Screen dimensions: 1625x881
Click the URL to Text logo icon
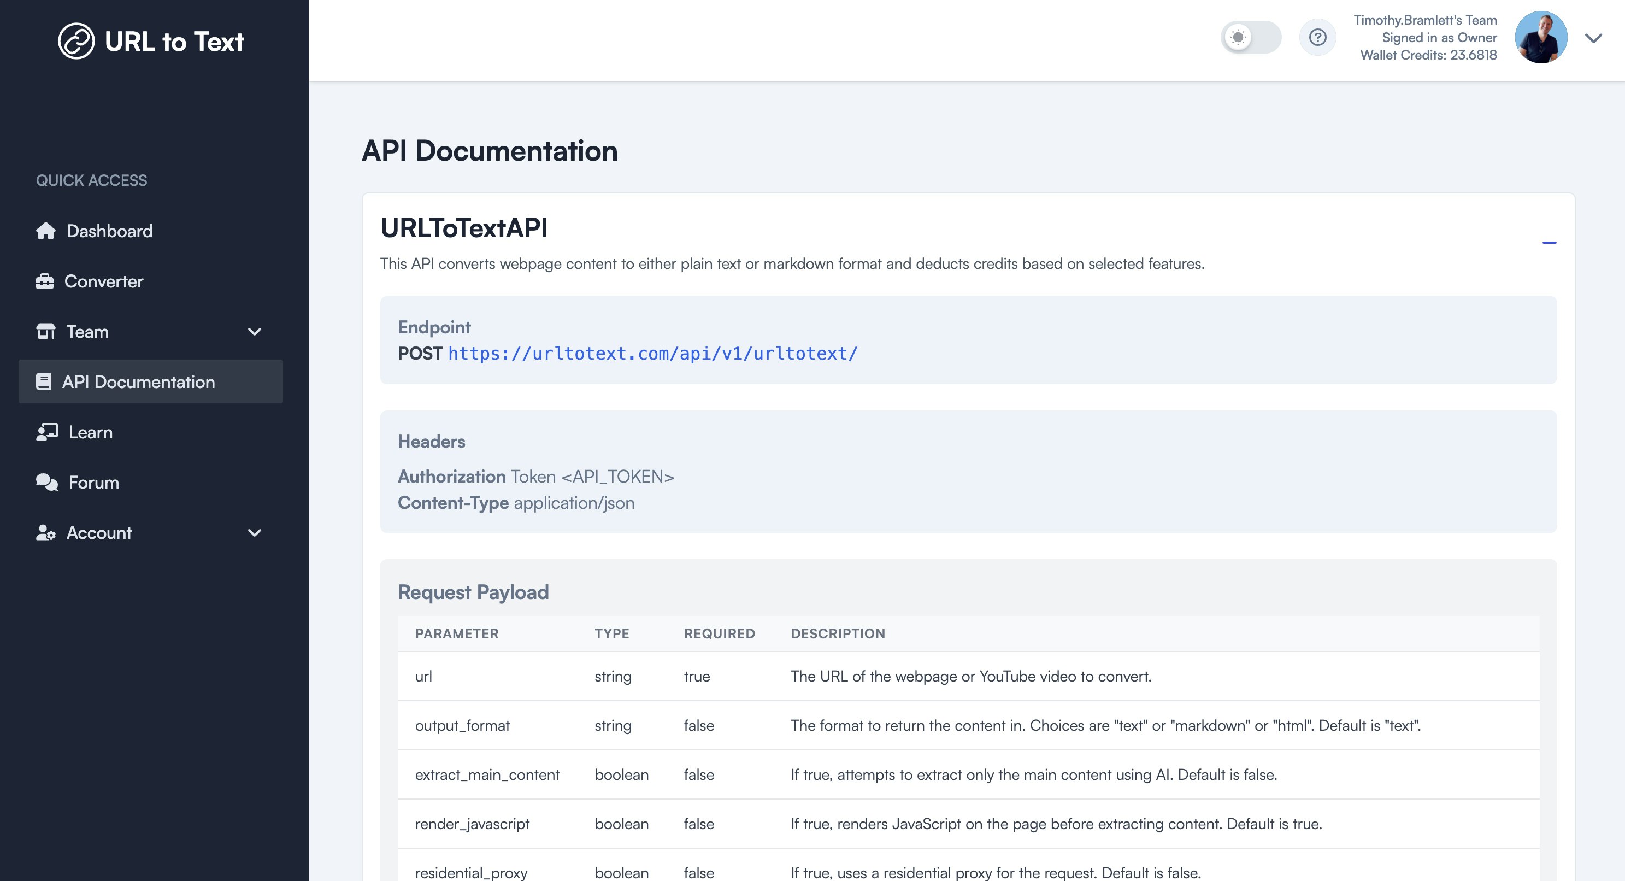[x=76, y=41]
